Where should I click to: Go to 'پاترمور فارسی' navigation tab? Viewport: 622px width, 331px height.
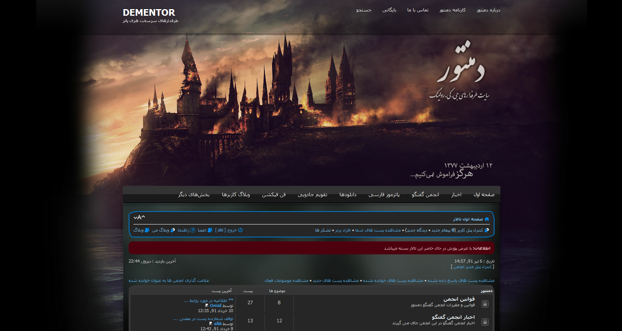[384, 195]
